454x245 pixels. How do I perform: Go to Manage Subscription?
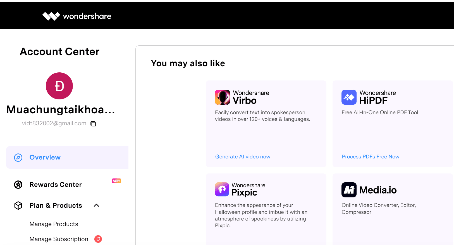(59, 239)
